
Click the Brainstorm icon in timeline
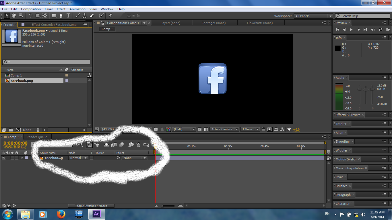(131, 145)
